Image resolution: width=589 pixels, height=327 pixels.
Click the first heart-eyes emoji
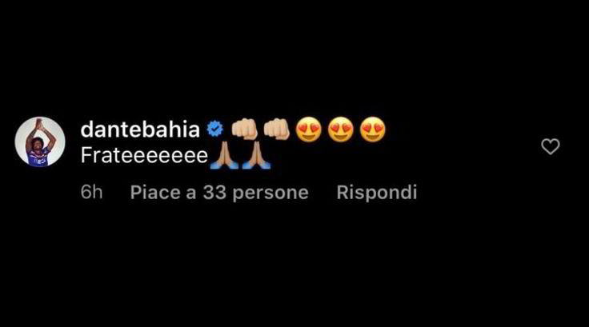(x=309, y=130)
